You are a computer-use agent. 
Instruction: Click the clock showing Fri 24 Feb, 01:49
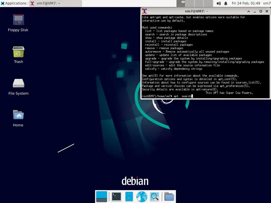tap(246, 3)
